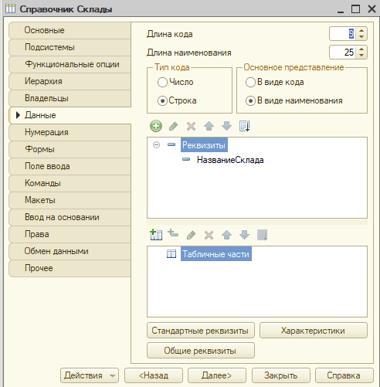Move attribute down in the Реквизиты toolbar
380x387 pixels.
[226, 126]
